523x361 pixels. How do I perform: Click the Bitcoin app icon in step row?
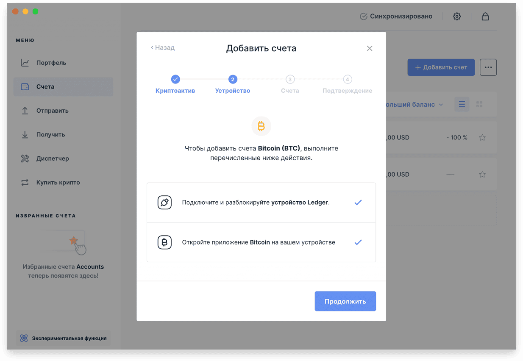(164, 242)
